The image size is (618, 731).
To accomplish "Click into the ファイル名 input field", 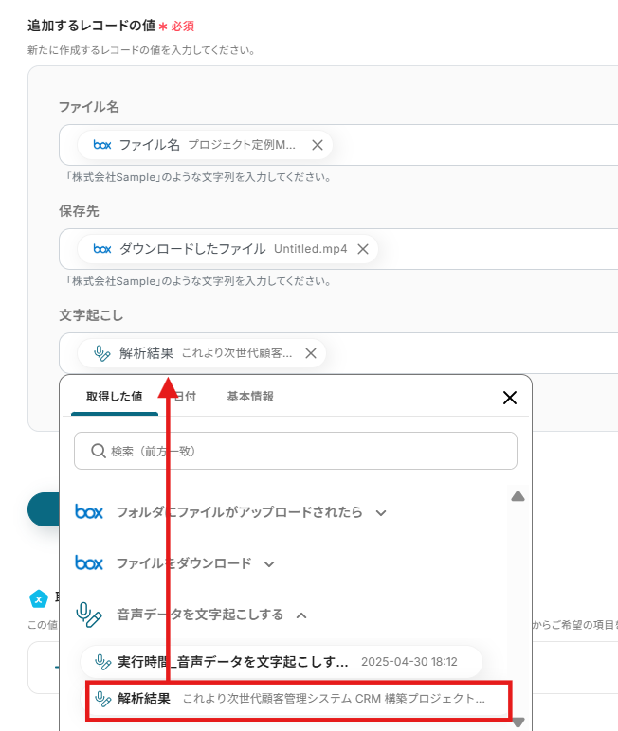I will coord(474,145).
